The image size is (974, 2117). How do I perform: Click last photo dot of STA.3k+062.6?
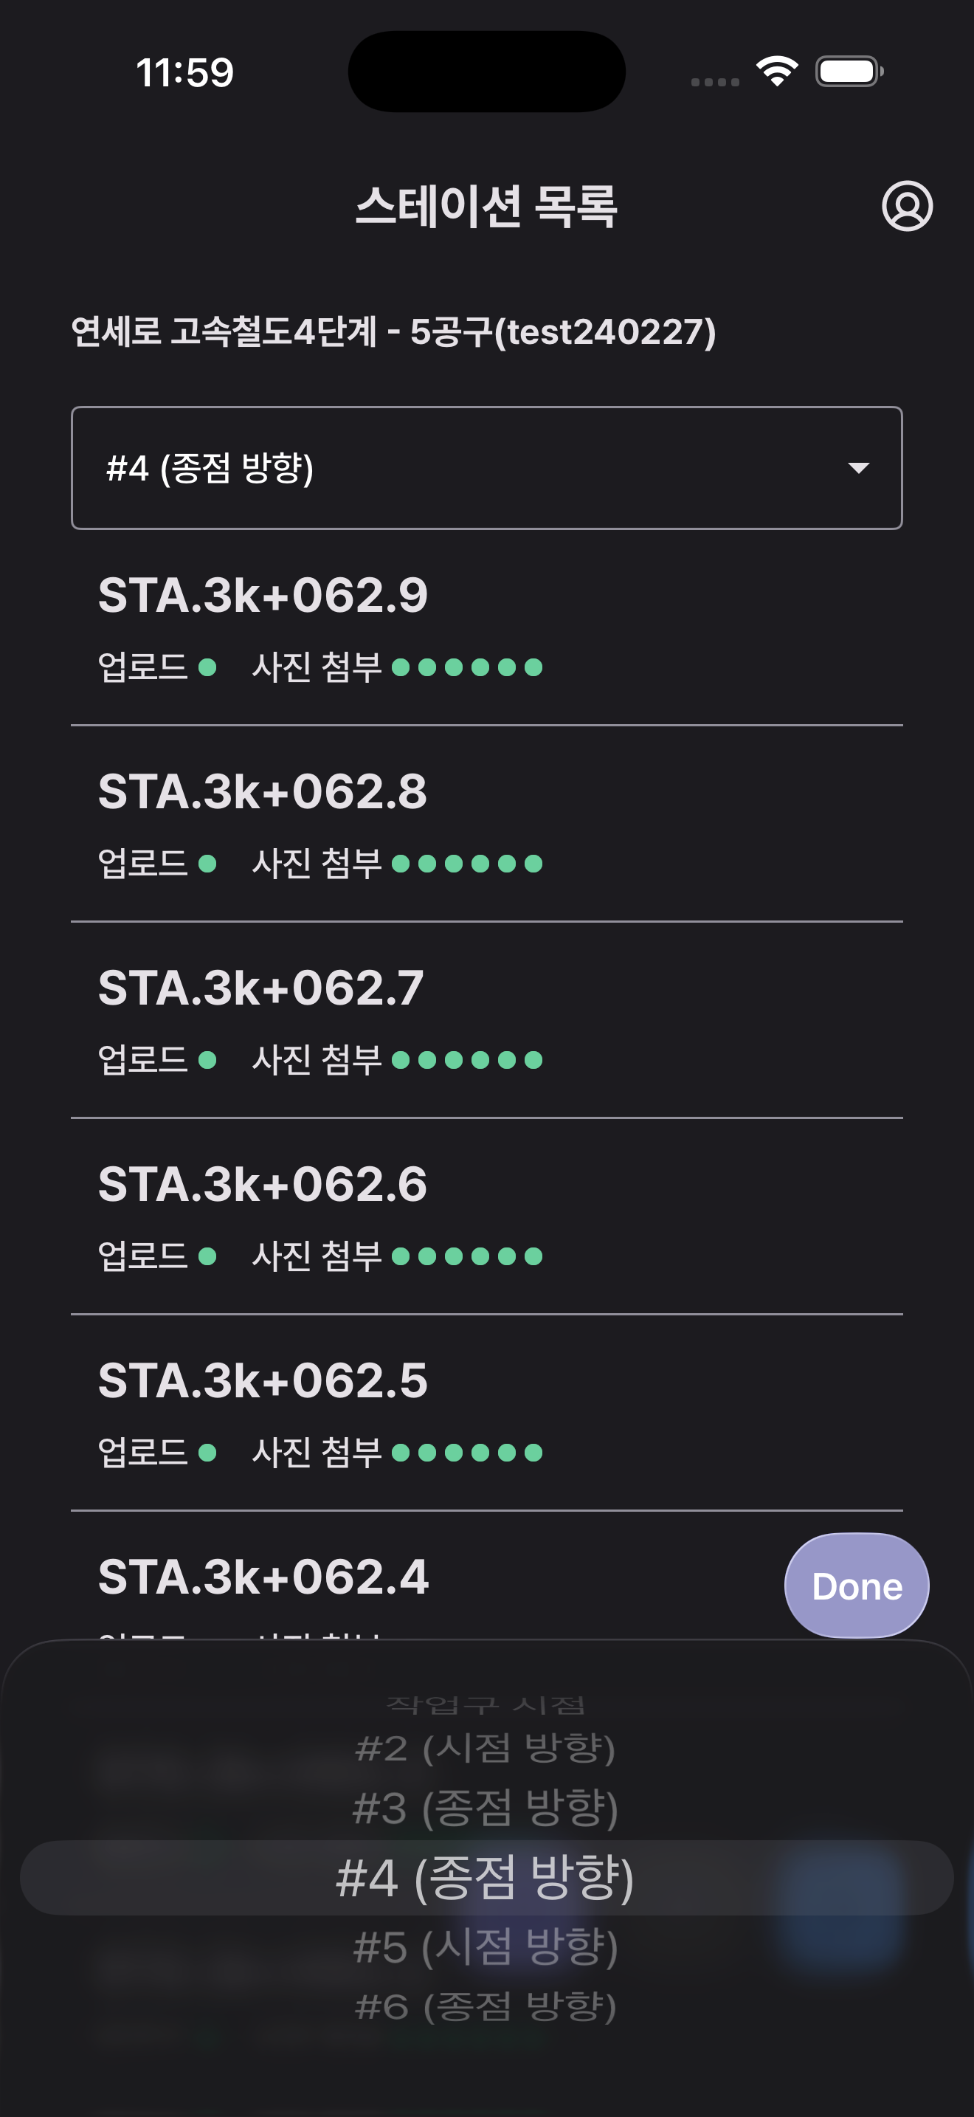click(533, 1256)
